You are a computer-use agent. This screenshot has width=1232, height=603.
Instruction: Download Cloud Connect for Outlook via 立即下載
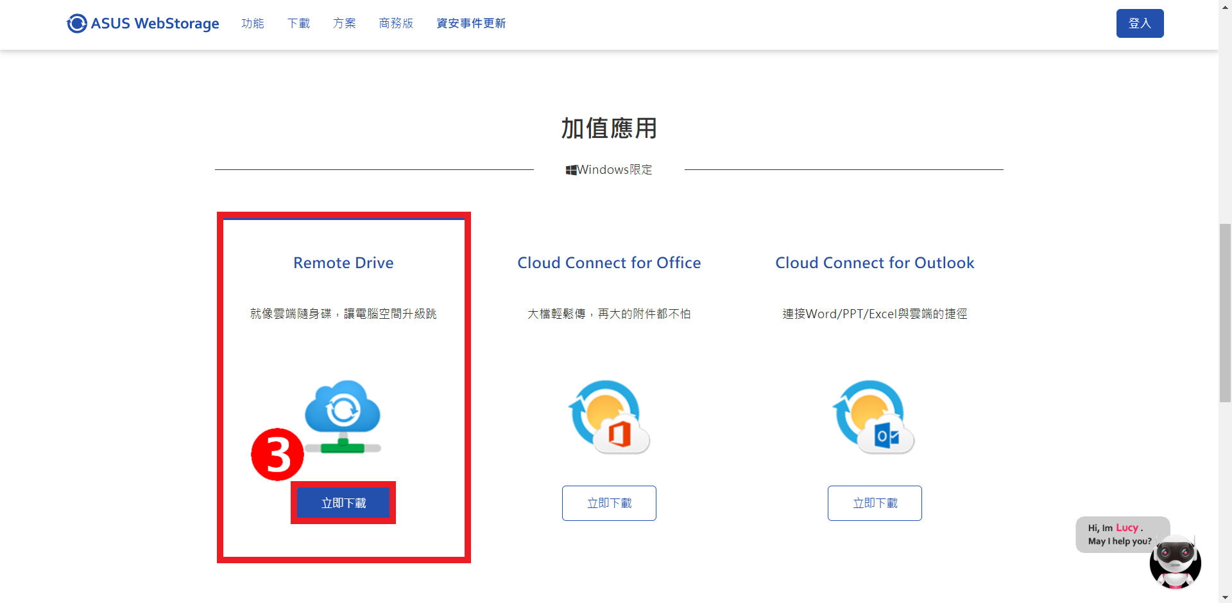coord(875,503)
